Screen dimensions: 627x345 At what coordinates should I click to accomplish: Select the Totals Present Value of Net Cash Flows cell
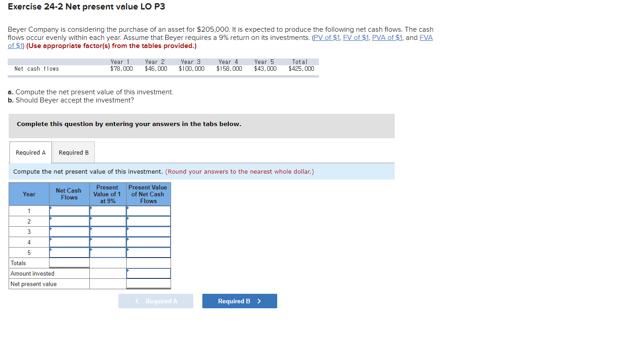point(148,263)
